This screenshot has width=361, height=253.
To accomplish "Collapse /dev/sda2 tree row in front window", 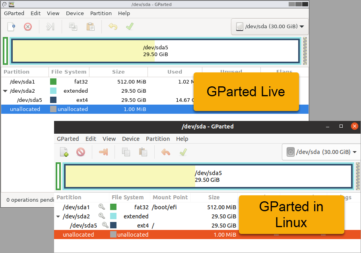I will tap(58, 216).
